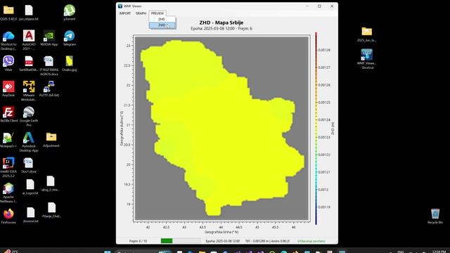450x253 pixels.
Task: Click the green loading-complete status text
Action: (311, 241)
